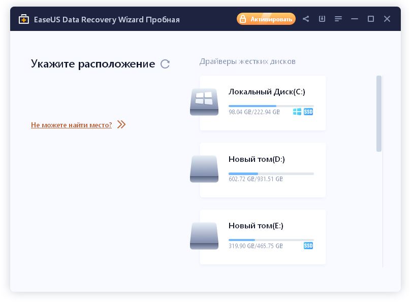Click the drive list vertical scrollbar

(378, 114)
